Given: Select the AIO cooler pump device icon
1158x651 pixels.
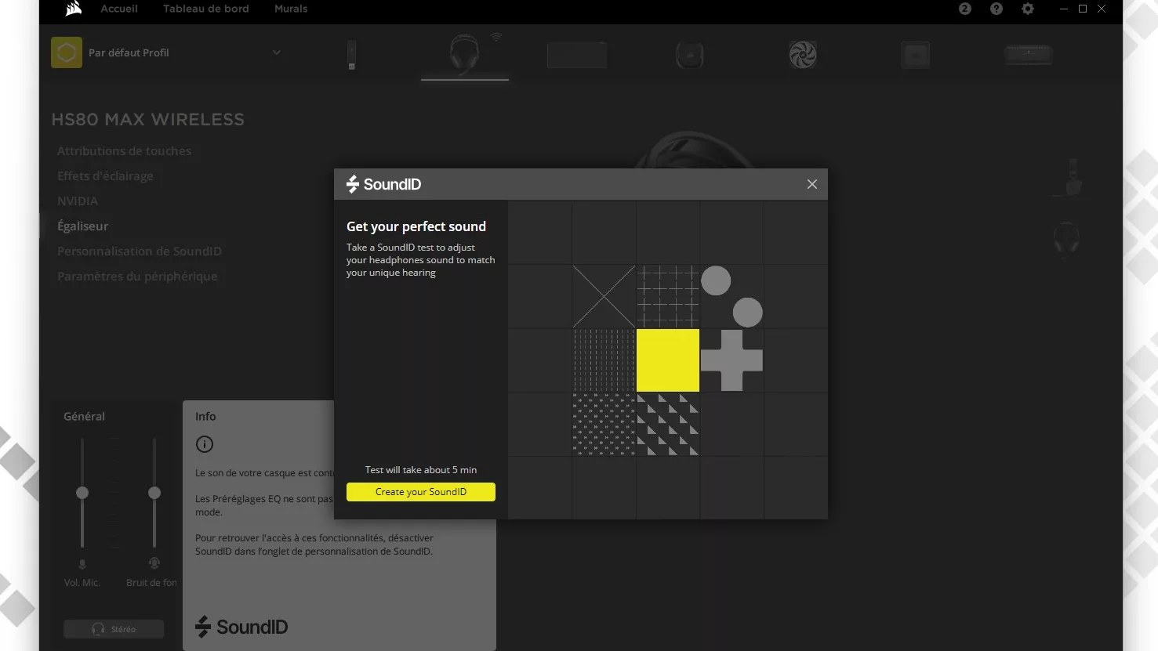Looking at the screenshot, I should [690, 55].
